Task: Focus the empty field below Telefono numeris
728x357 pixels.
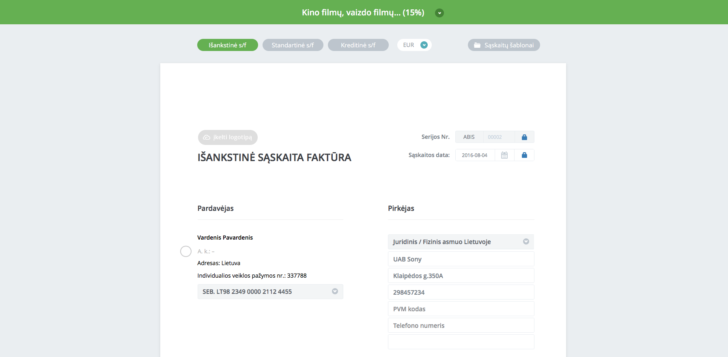Action: 461,342
